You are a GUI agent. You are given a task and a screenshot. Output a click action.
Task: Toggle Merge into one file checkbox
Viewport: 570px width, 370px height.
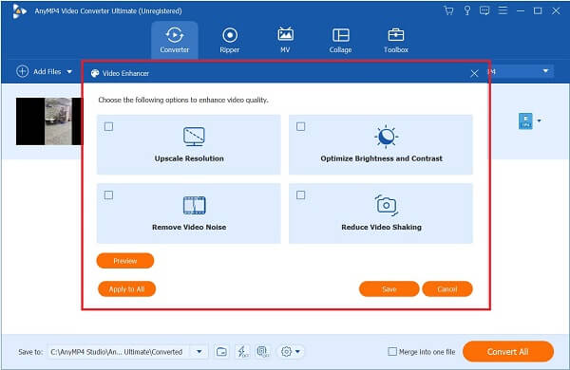(x=392, y=351)
